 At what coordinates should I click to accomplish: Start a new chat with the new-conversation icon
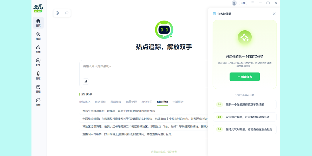(67, 13)
